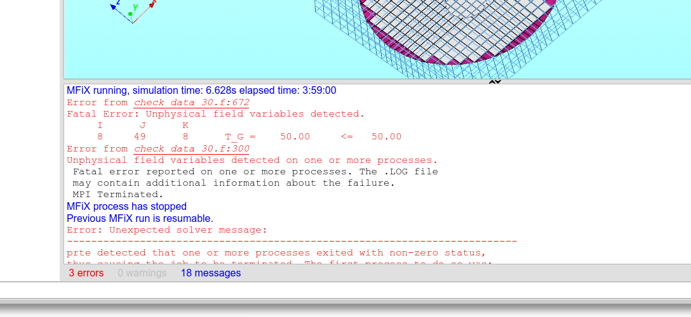Image resolution: width=691 pixels, height=317 pixels.
Task: Click the 'Fatal Error: Unphysical field variables' line
Action: point(215,114)
